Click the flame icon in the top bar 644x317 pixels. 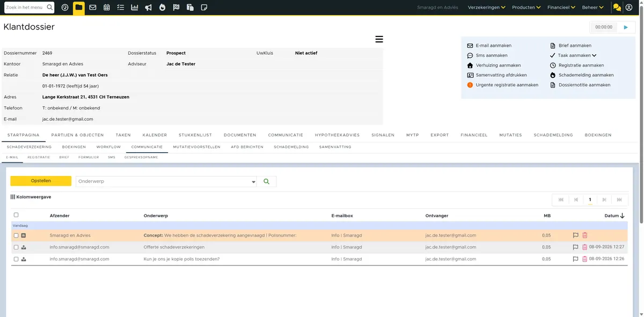pyautogui.click(x=163, y=8)
